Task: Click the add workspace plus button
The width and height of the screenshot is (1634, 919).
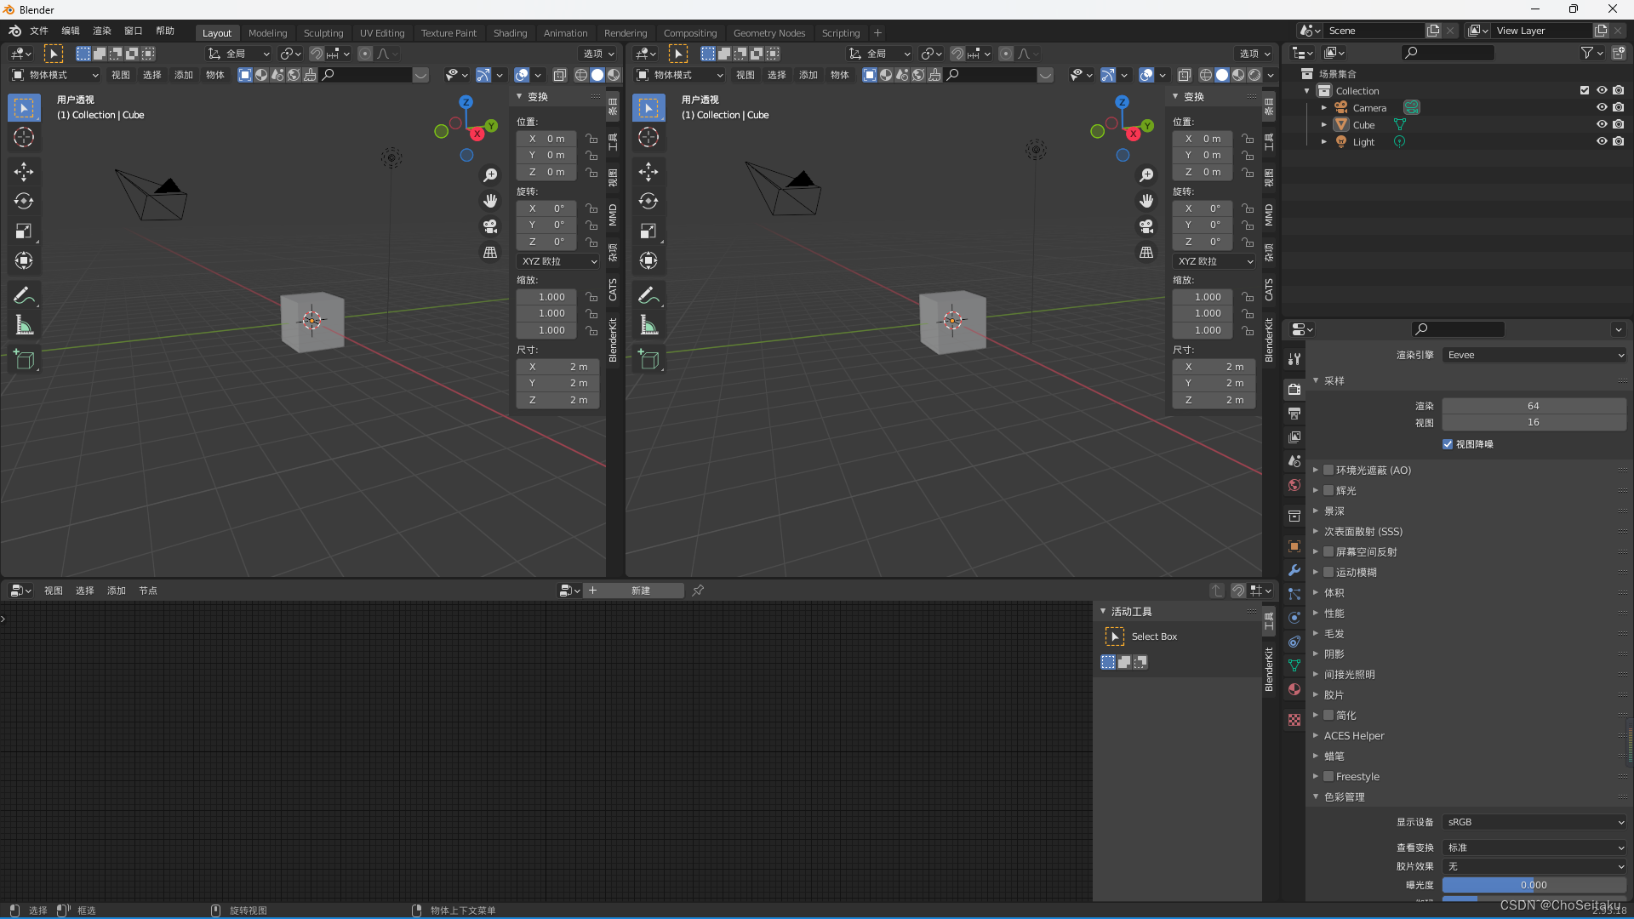Action: [877, 33]
